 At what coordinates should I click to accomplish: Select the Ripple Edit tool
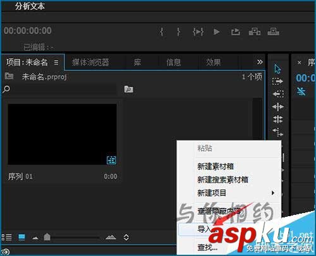[278, 107]
